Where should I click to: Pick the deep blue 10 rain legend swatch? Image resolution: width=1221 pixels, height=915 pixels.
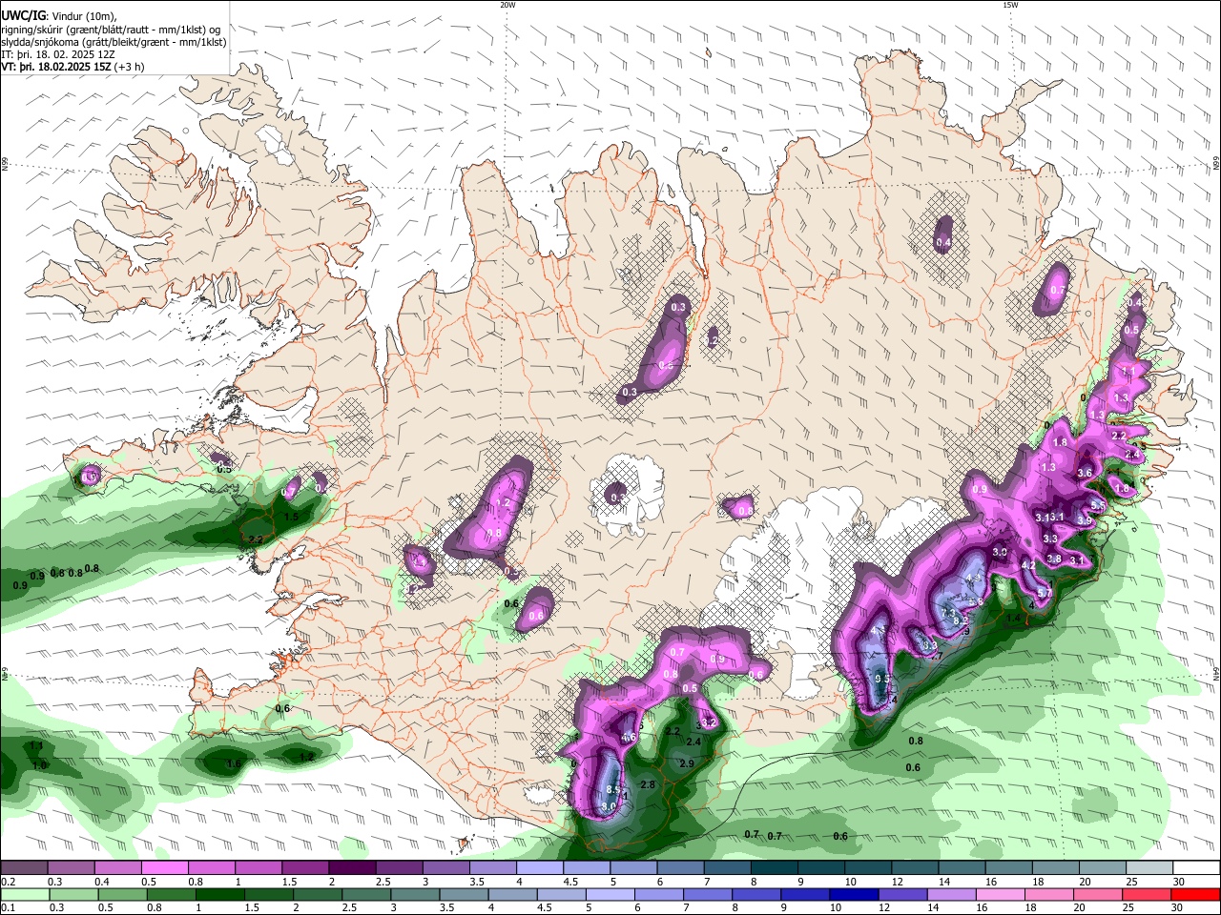[855, 894]
